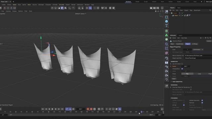Play the animation forward
Image resolution: width=212 pixels, height=119 pixels.
click(x=52, y=109)
